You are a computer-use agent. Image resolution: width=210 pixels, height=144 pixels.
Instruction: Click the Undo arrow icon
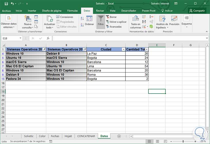[x=12, y=4]
